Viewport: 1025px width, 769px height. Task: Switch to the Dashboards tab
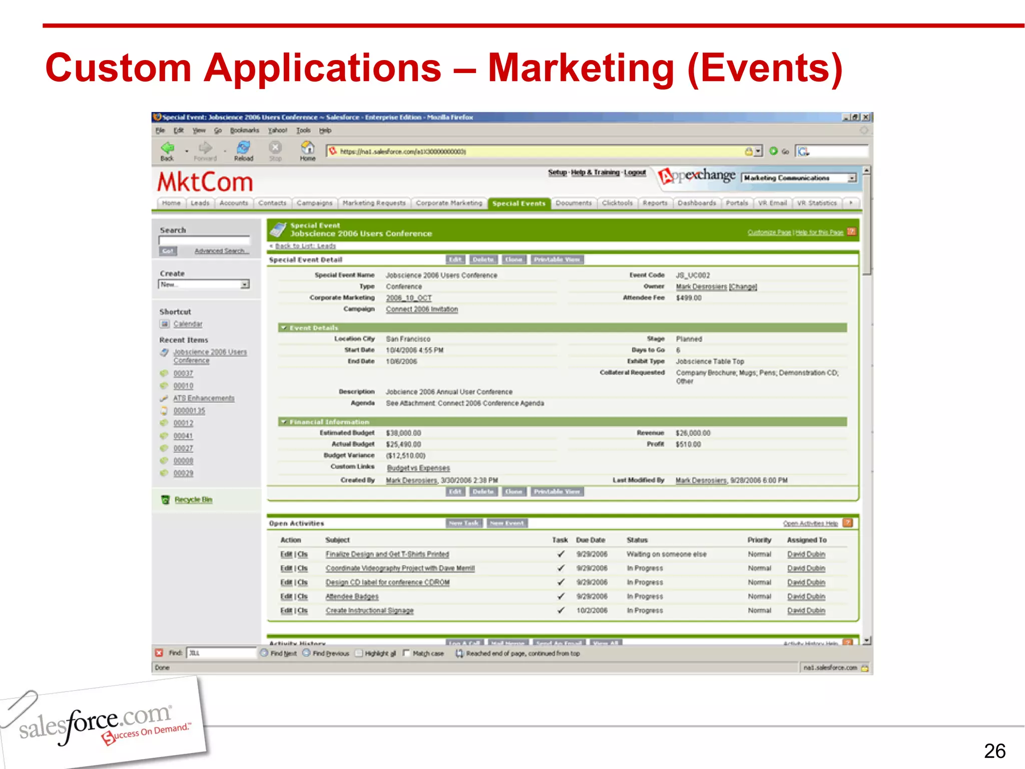[697, 203]
